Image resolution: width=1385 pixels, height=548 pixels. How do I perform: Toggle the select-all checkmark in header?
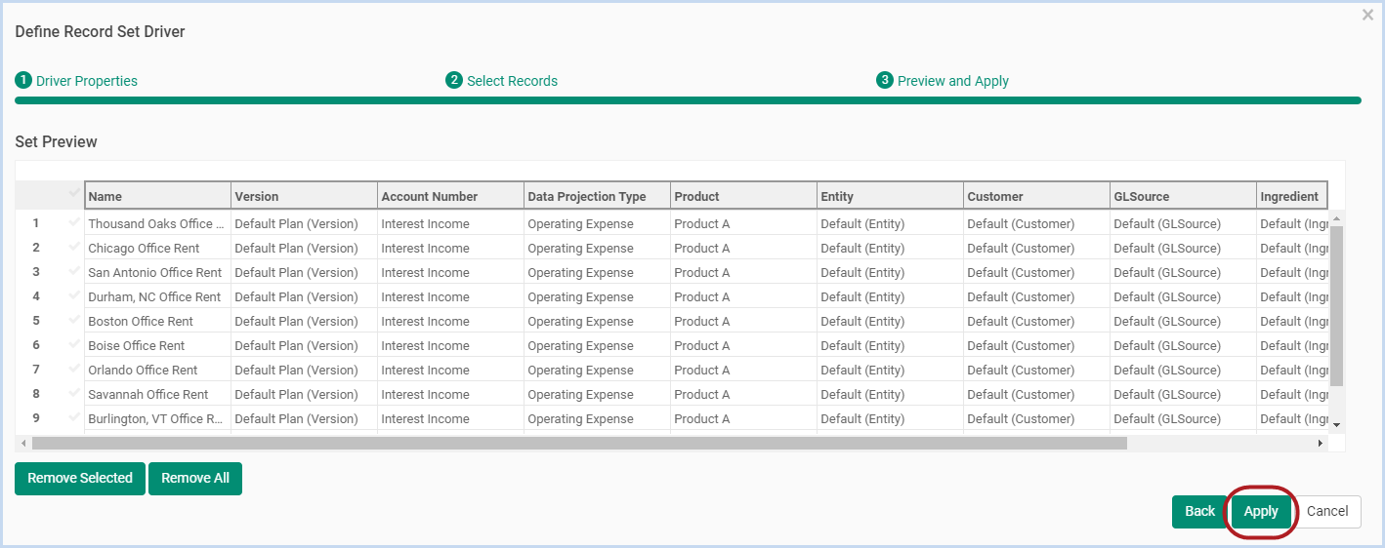click(x=74, y=194)
